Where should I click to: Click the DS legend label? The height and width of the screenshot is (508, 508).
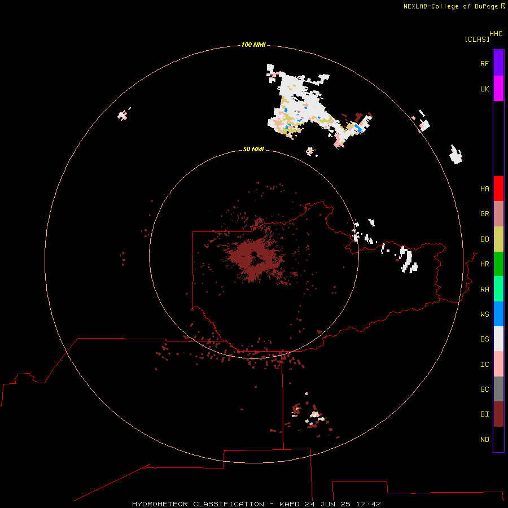click(x=484, y=339)
